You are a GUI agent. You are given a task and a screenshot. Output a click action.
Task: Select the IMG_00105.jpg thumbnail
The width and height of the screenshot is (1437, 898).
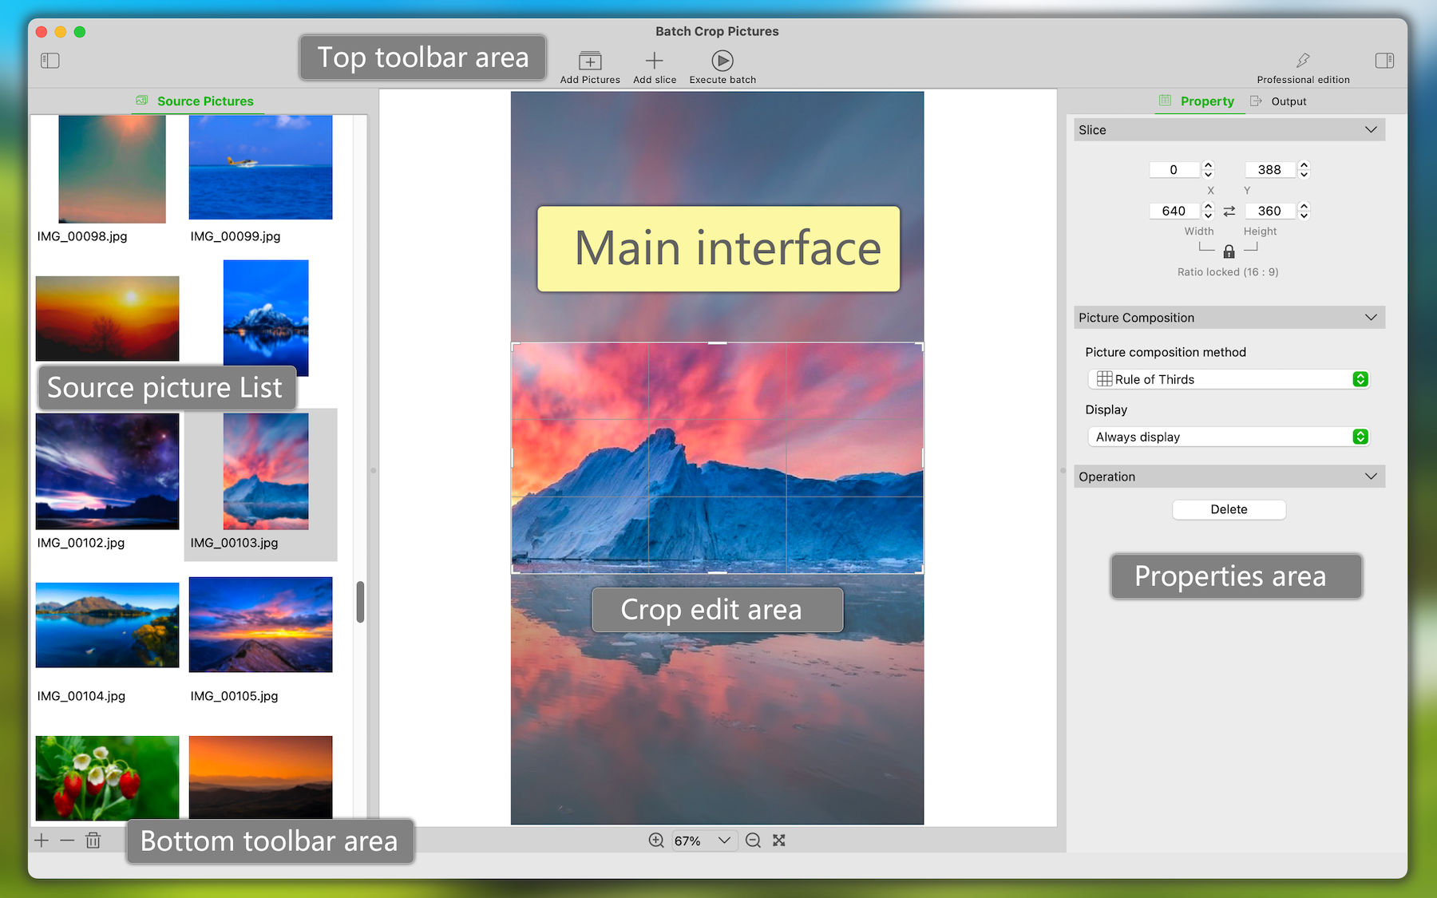260,625
